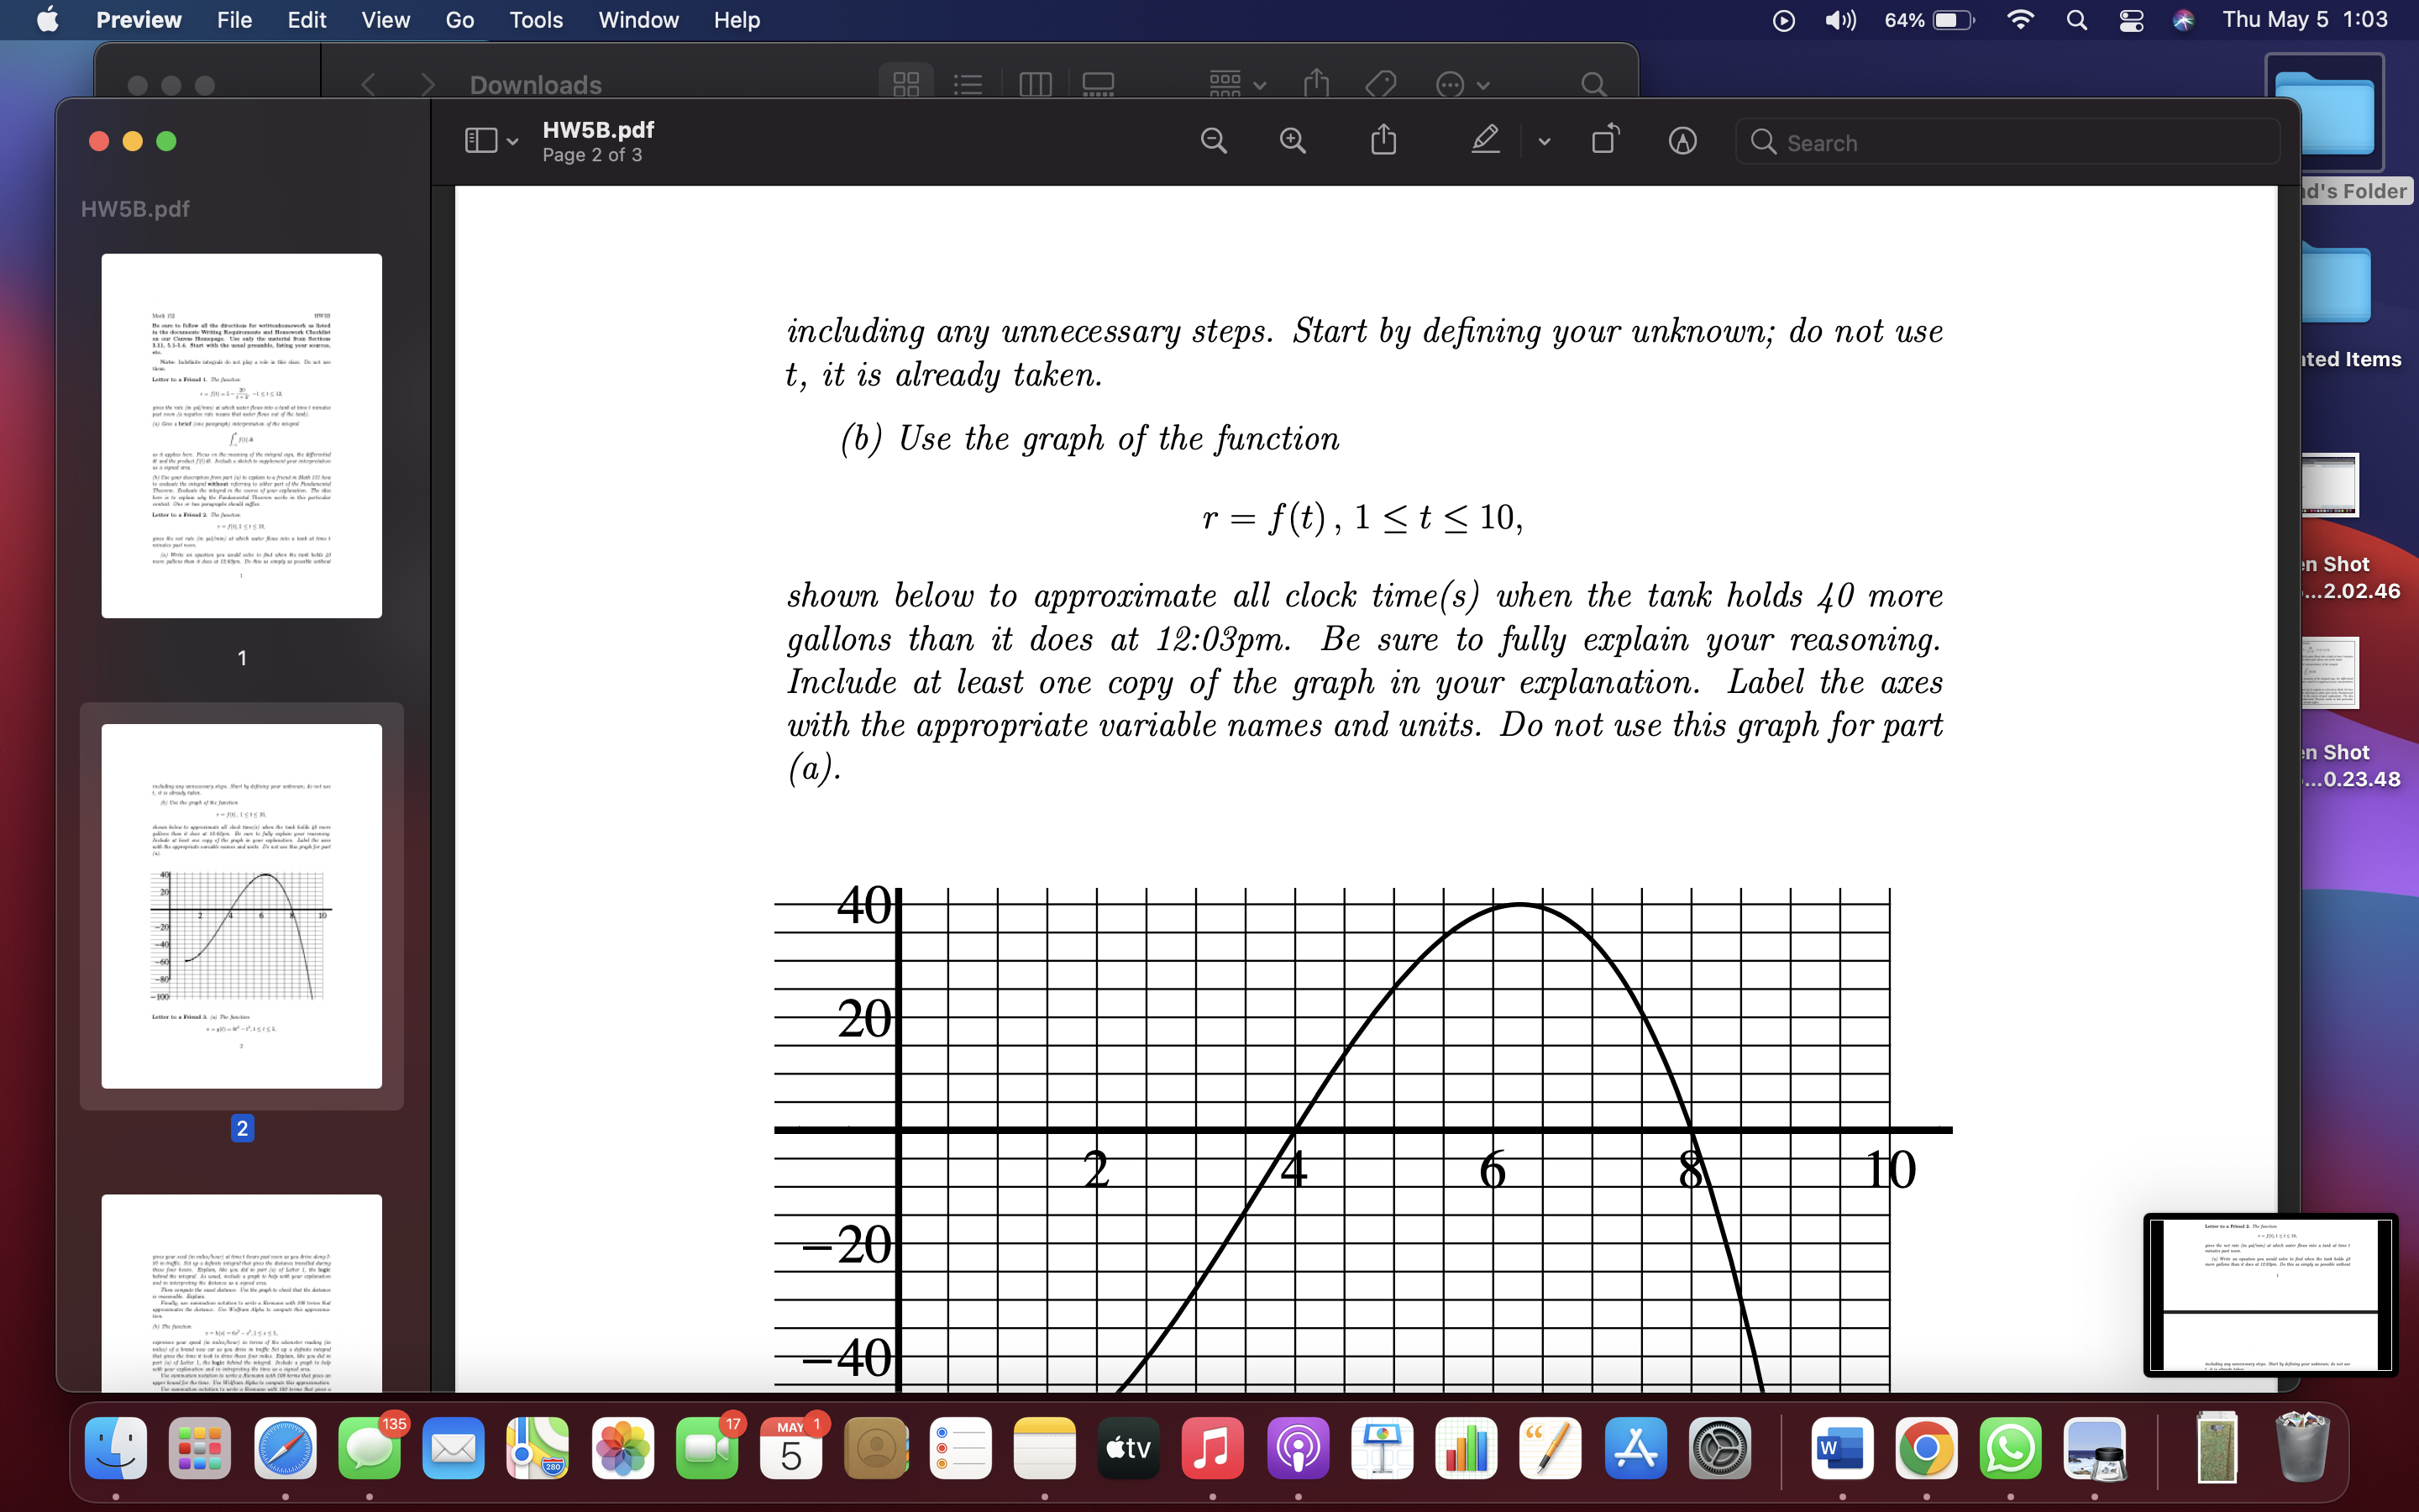Switch the Downloads window to list view
This screenshot has height=1512, width=2419.
pyautogui.click(x=968, y=85)
